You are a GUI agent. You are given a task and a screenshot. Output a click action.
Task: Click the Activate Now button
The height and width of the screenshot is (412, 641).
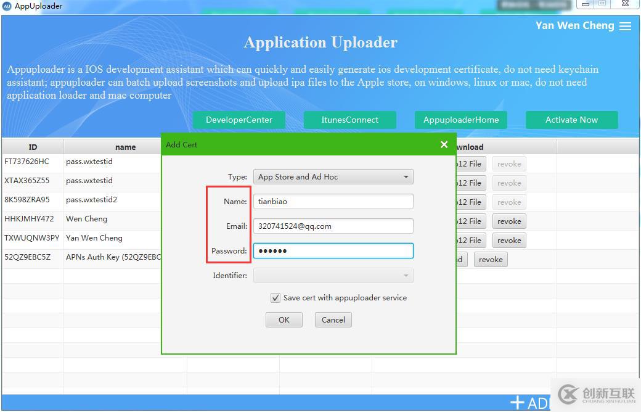click(571, 120)
